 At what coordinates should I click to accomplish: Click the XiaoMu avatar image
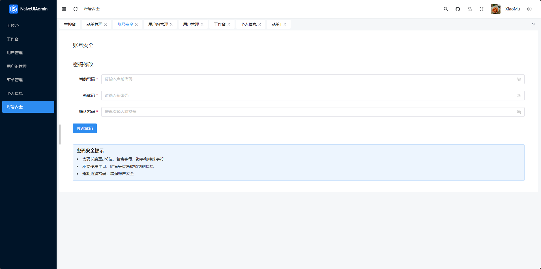(x=495, y=9)
